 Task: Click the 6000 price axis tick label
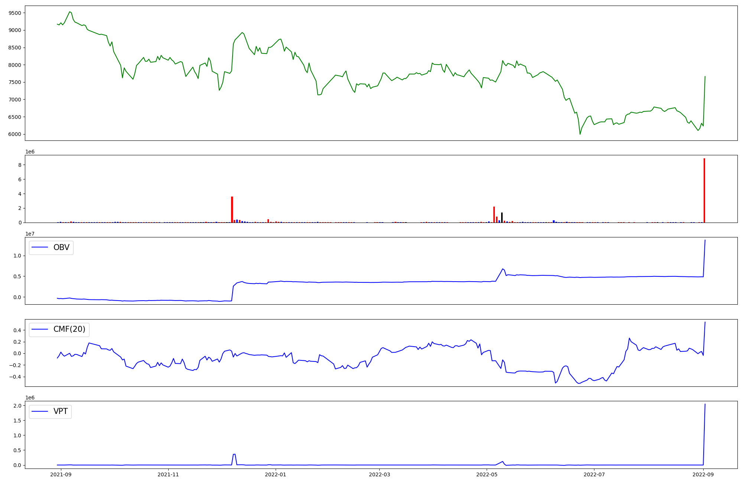(x=15, y=134)
